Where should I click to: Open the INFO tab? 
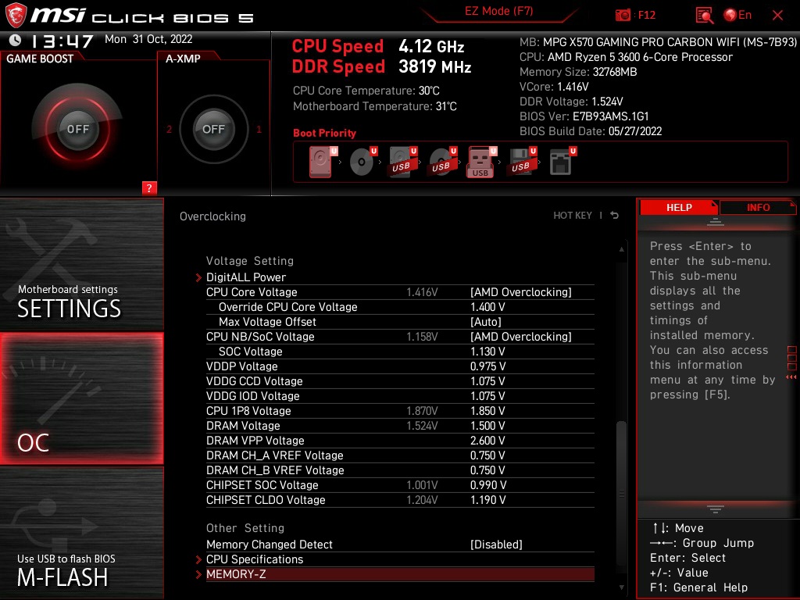[x=758, y=208]
